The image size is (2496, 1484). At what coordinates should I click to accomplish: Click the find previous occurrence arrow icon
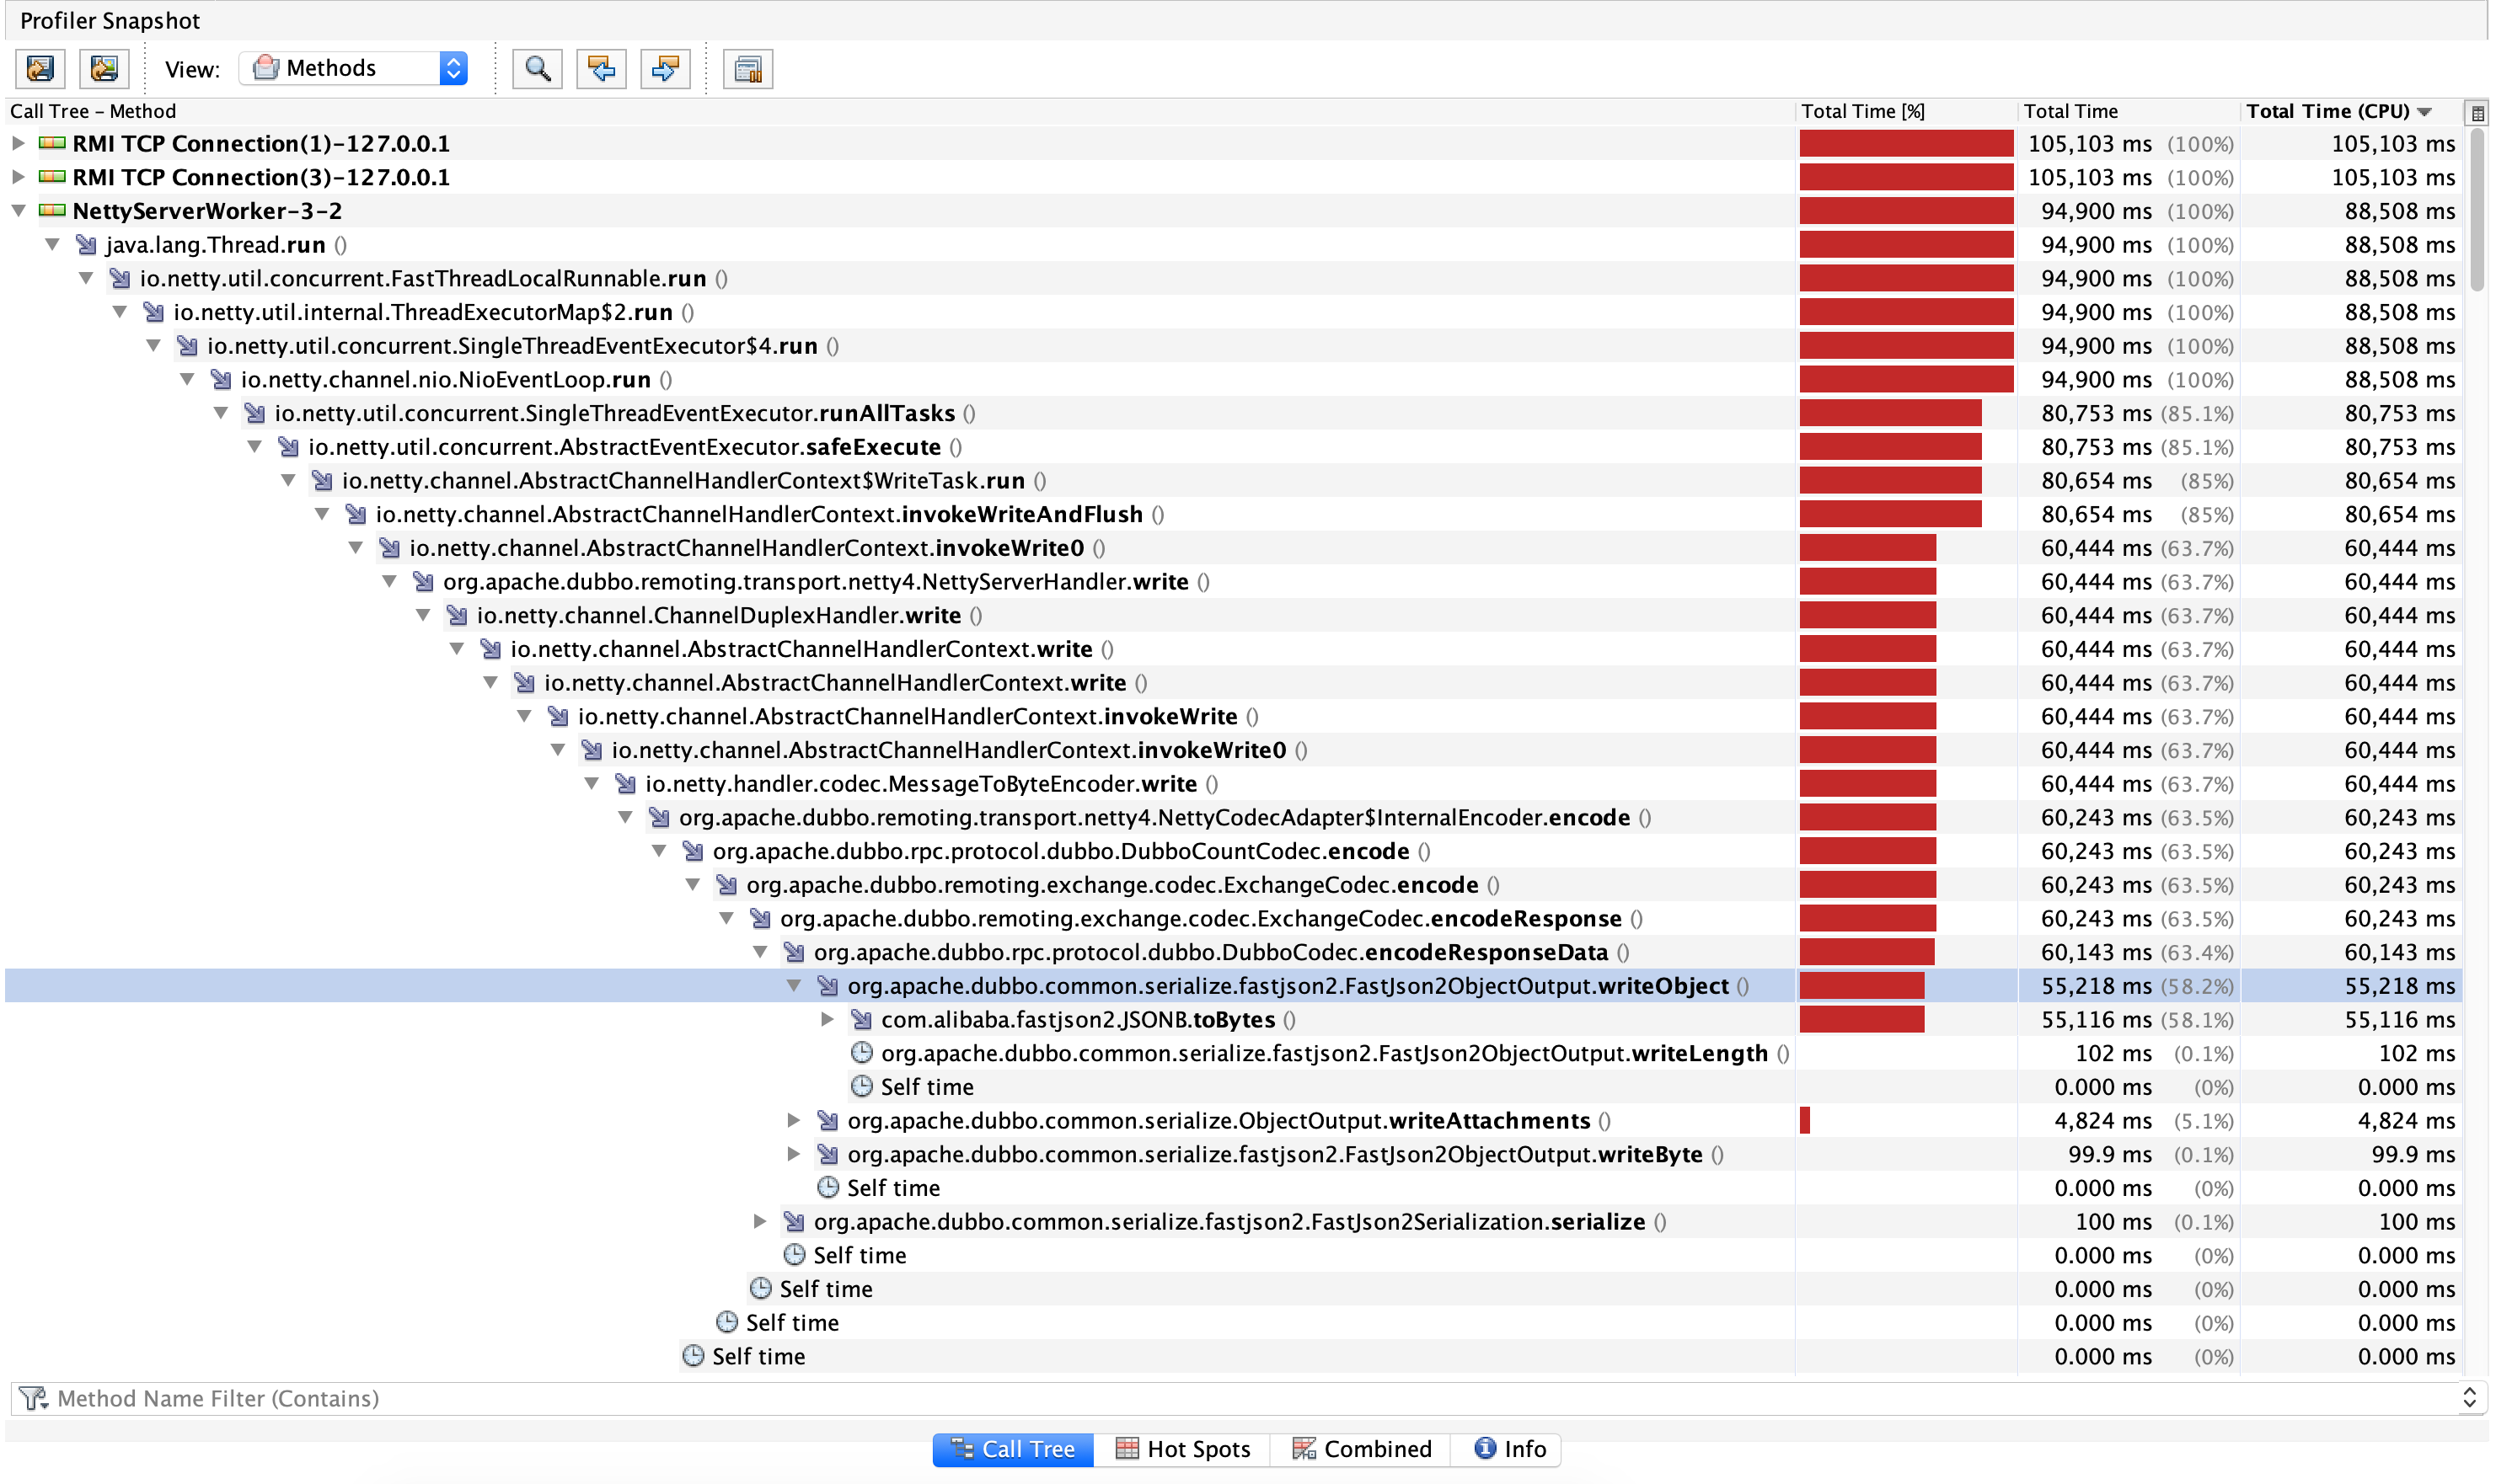click(x=601, y=69)
